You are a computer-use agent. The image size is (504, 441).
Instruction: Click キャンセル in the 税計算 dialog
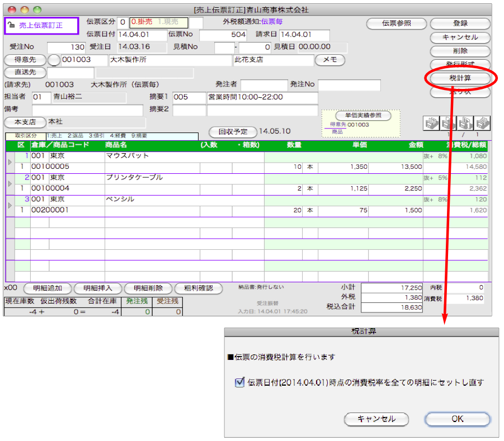click(x=376, y=419)
